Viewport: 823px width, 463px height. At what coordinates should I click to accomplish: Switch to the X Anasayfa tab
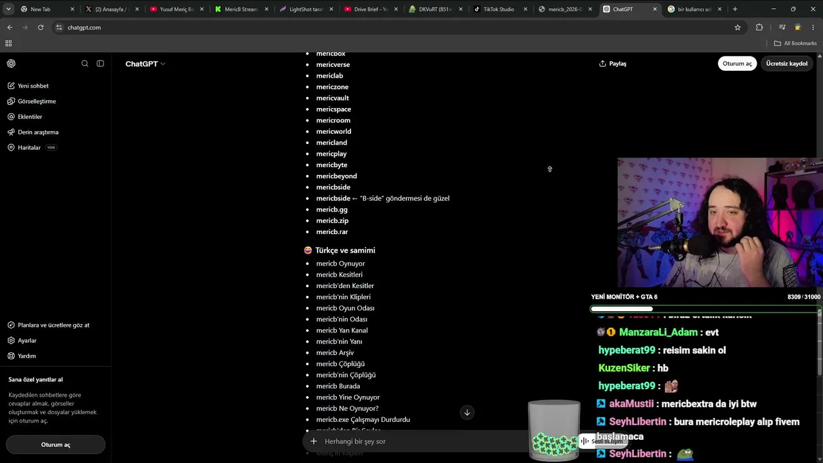click(111, 10)
